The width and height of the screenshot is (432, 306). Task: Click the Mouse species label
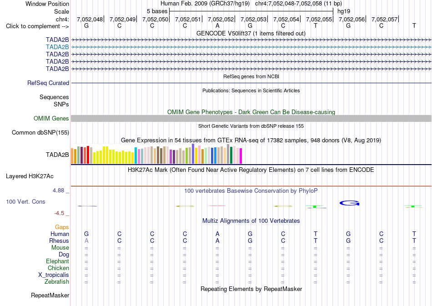click(x=60, y=248)
